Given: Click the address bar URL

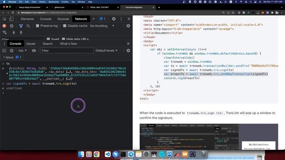Looking at the screenshot, I should click(x=49, y=12).
